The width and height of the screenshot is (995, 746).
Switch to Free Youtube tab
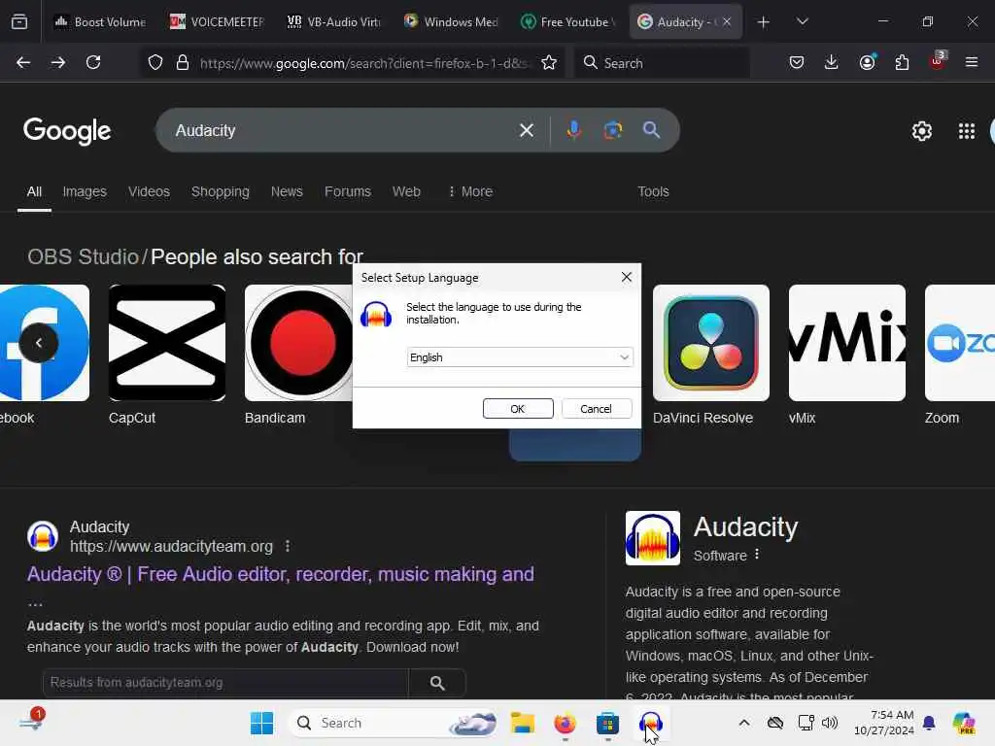click(567, 21)
